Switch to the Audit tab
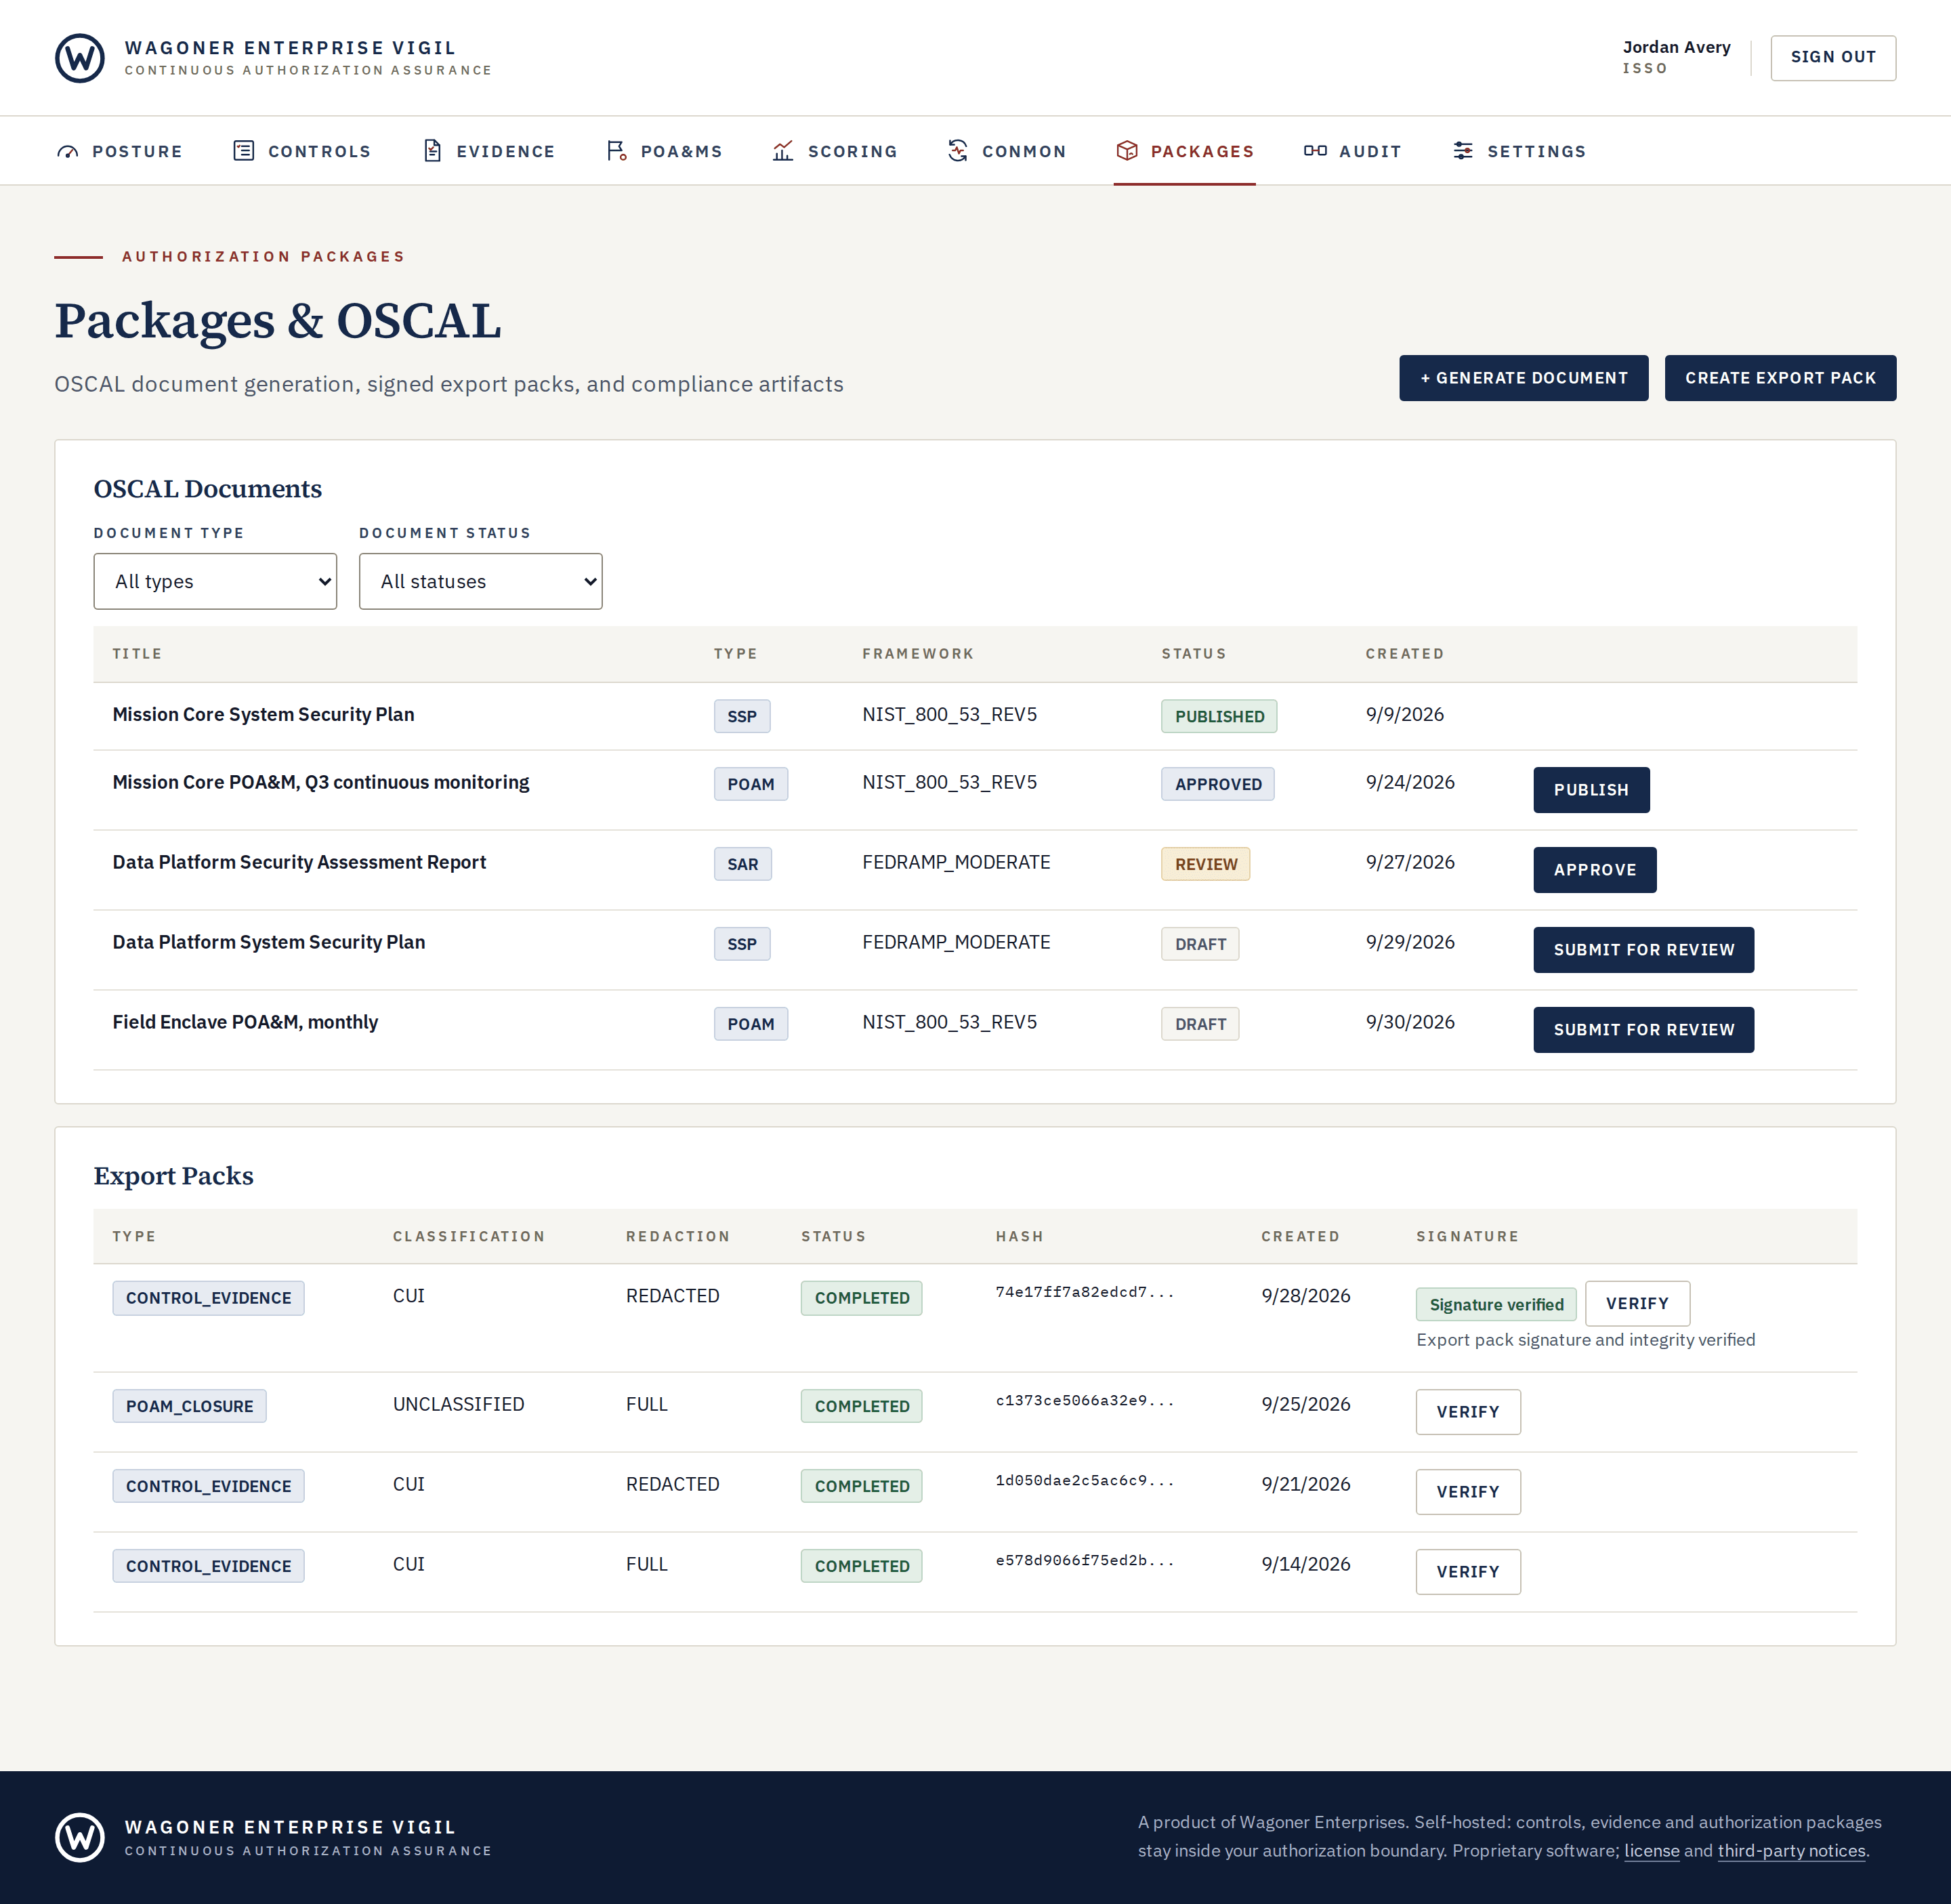 click(x=1353, y=151)
